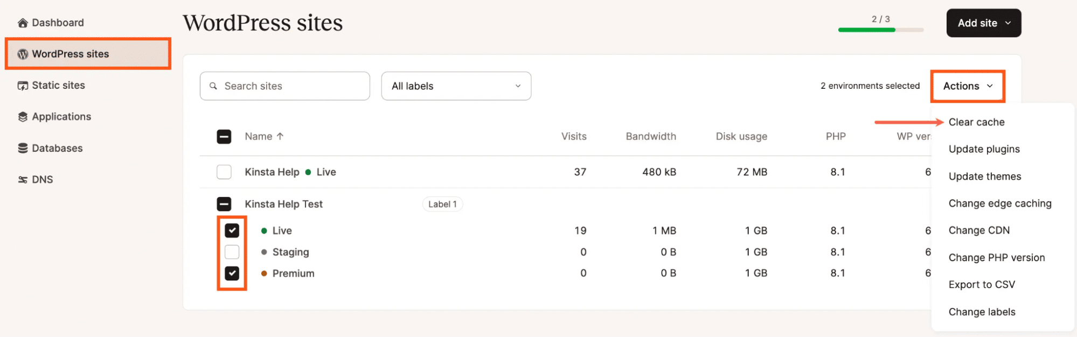
Task: Select the Dashboard home icon
Action: (x=22, y=22)
